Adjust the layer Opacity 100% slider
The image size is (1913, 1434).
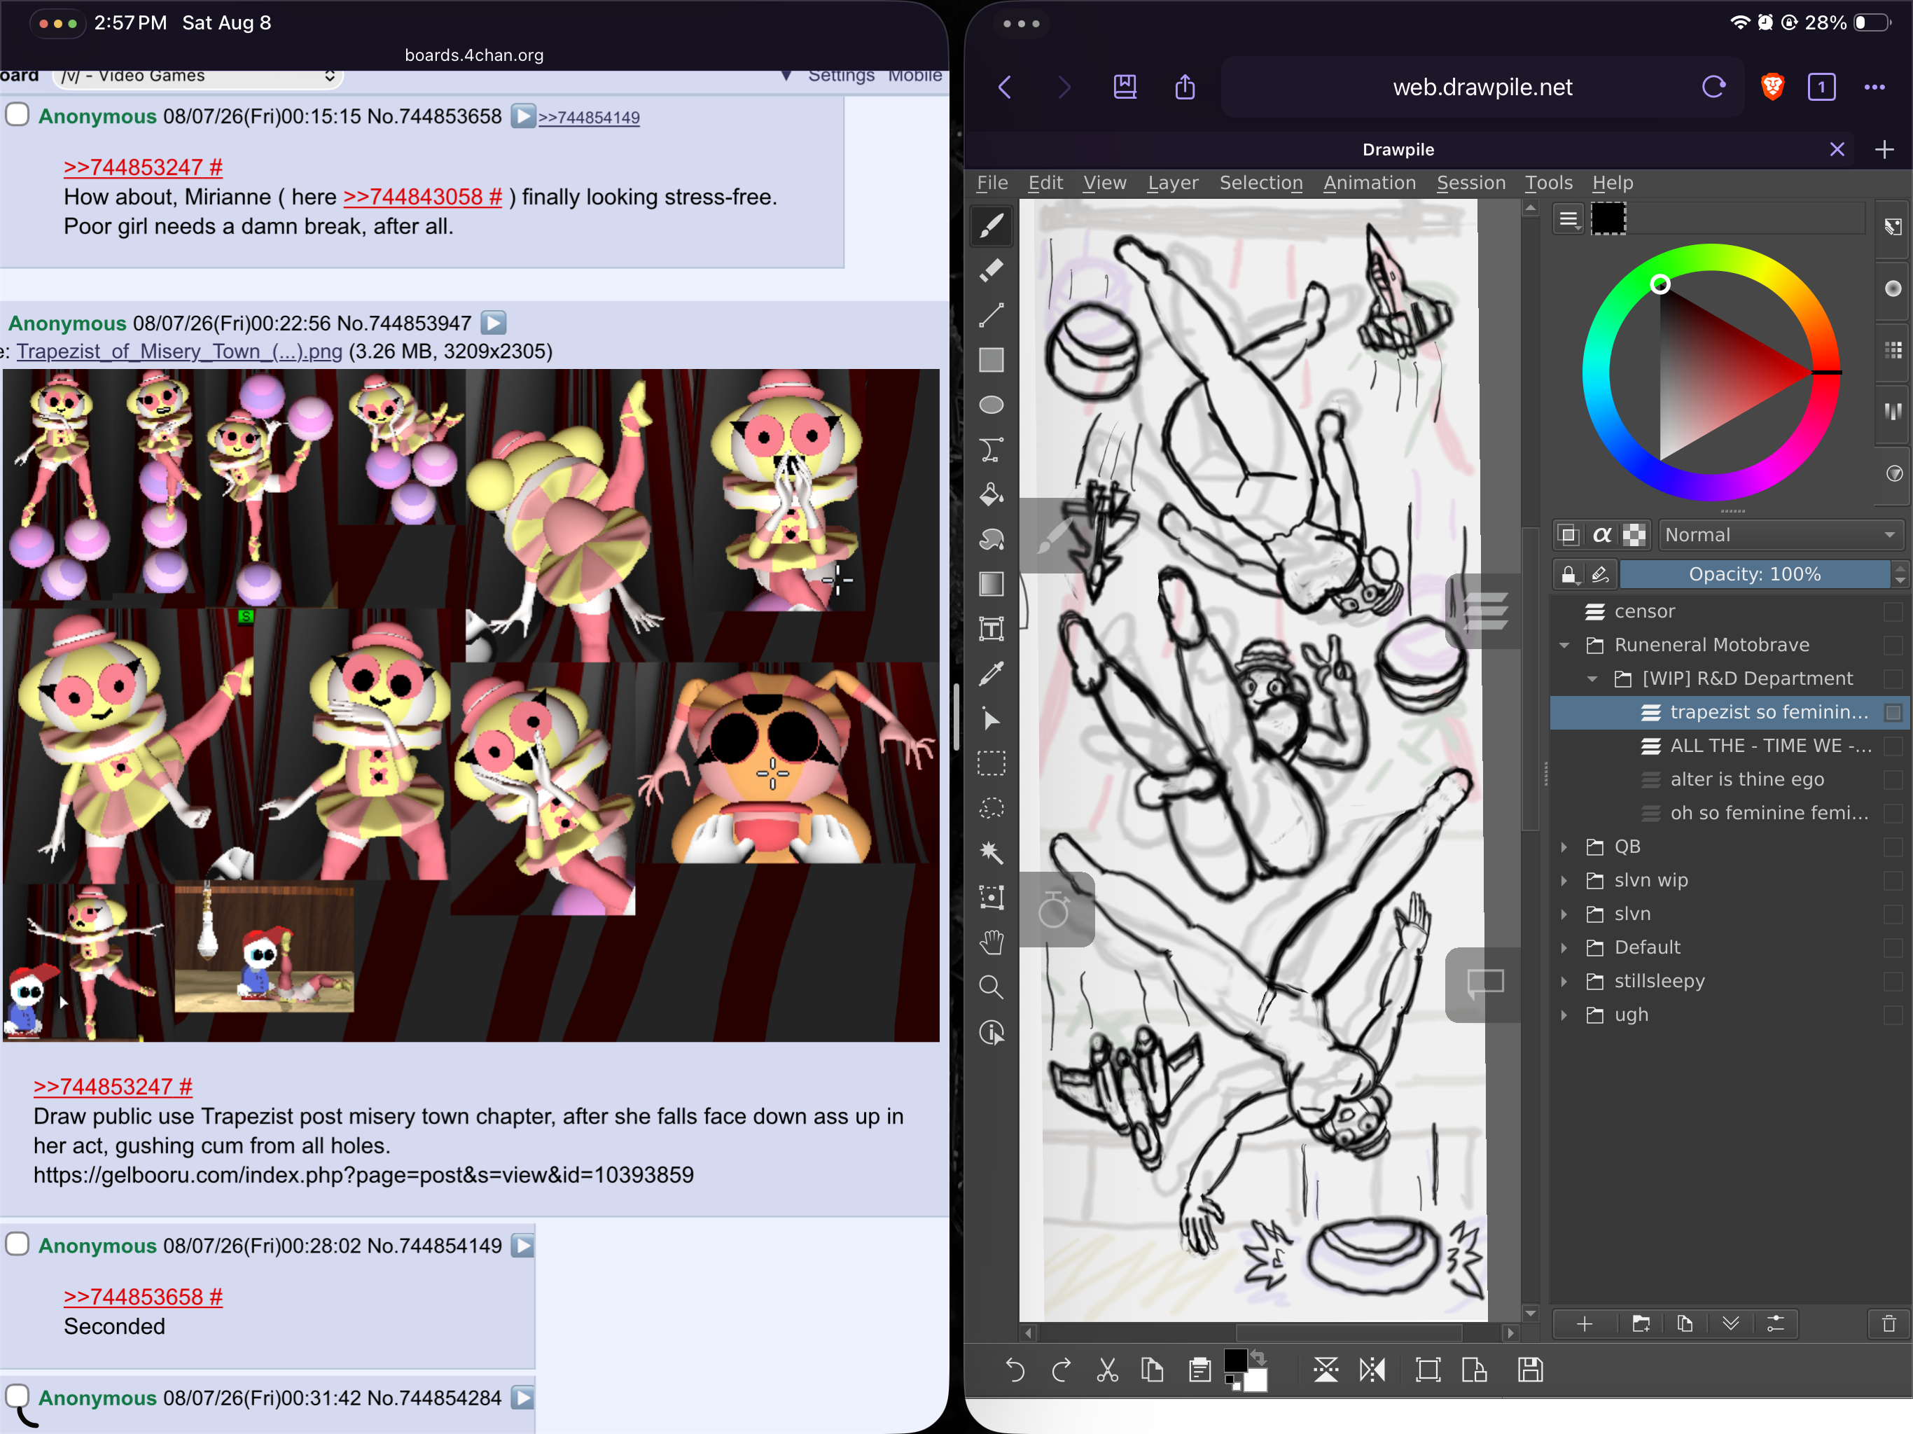click(x=1755, y=574)
